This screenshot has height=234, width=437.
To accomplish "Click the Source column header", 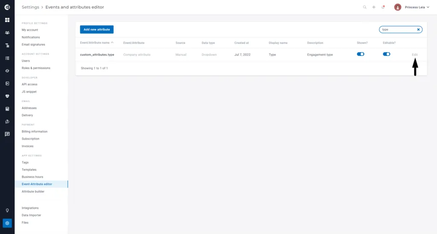I will click(181, 43).
